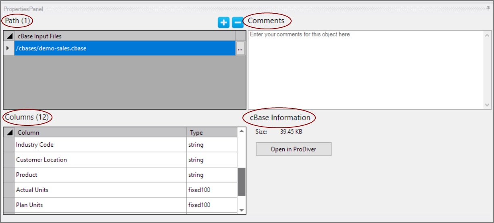494x223 pixels.
Task: Click the minus icon to remove path
Action: [x=238, y=23]
